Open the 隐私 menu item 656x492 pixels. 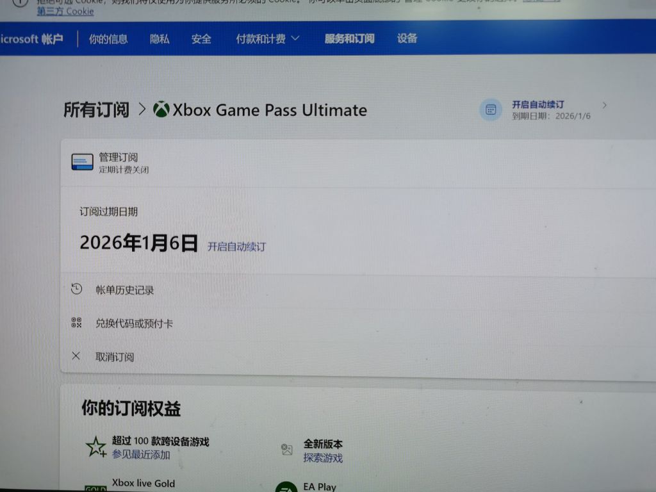(160, 38)
